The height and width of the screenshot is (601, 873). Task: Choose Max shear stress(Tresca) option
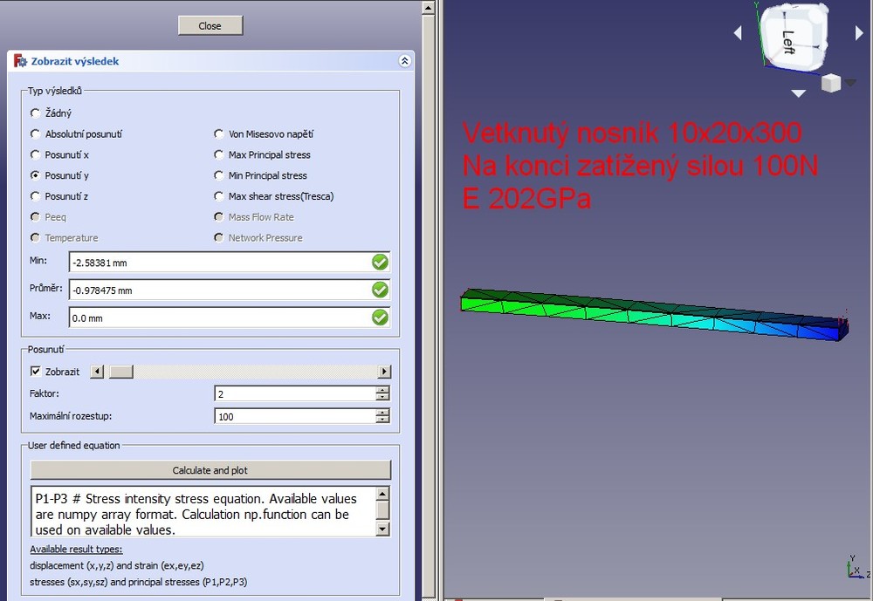pyautogui.click(x=219, y=196)
